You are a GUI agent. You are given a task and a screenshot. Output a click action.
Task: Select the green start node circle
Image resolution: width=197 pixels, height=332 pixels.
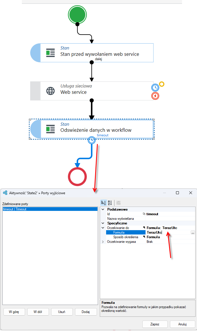click(77, 15)
